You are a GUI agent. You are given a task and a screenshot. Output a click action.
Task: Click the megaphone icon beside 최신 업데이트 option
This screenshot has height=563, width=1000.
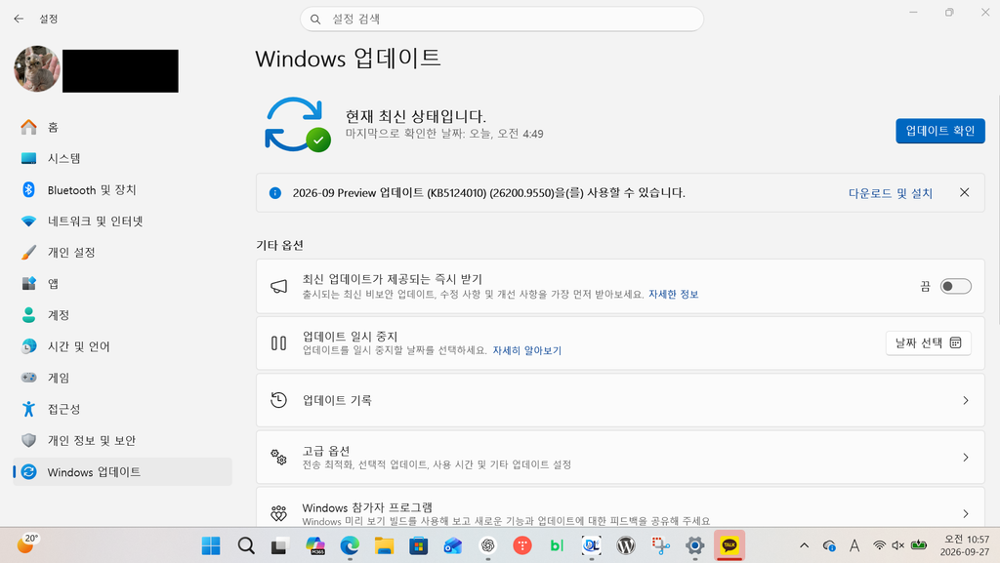278,287
